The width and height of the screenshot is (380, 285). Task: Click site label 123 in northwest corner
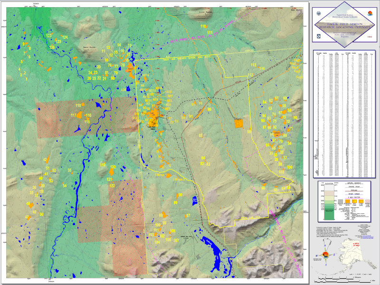coord(48,36)
